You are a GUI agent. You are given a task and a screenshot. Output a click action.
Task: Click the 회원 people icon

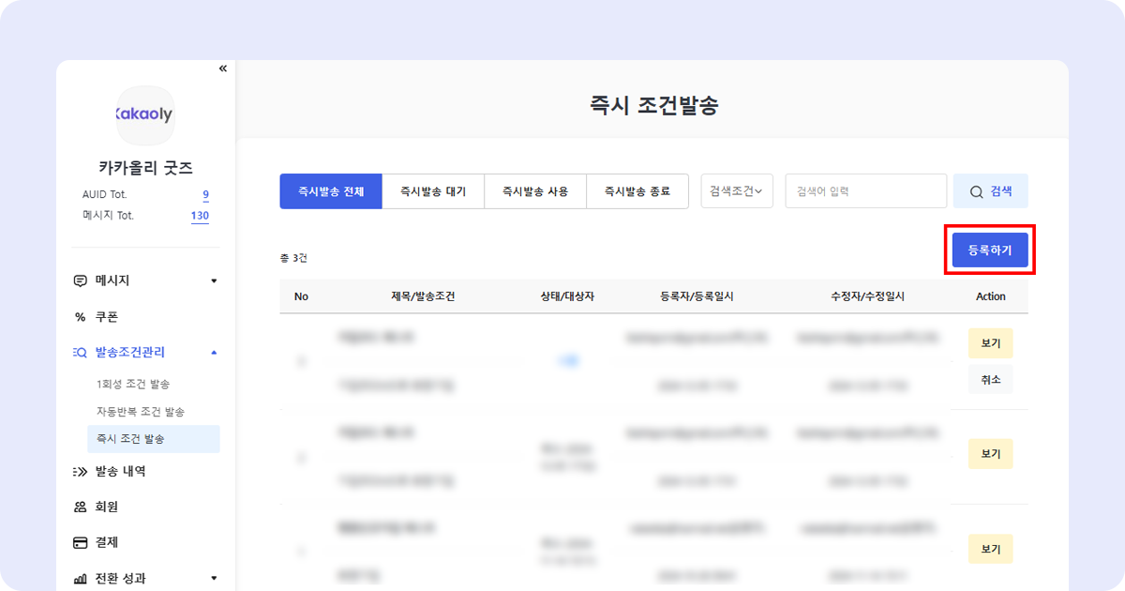pyautogui.click(x=81, y=507)
